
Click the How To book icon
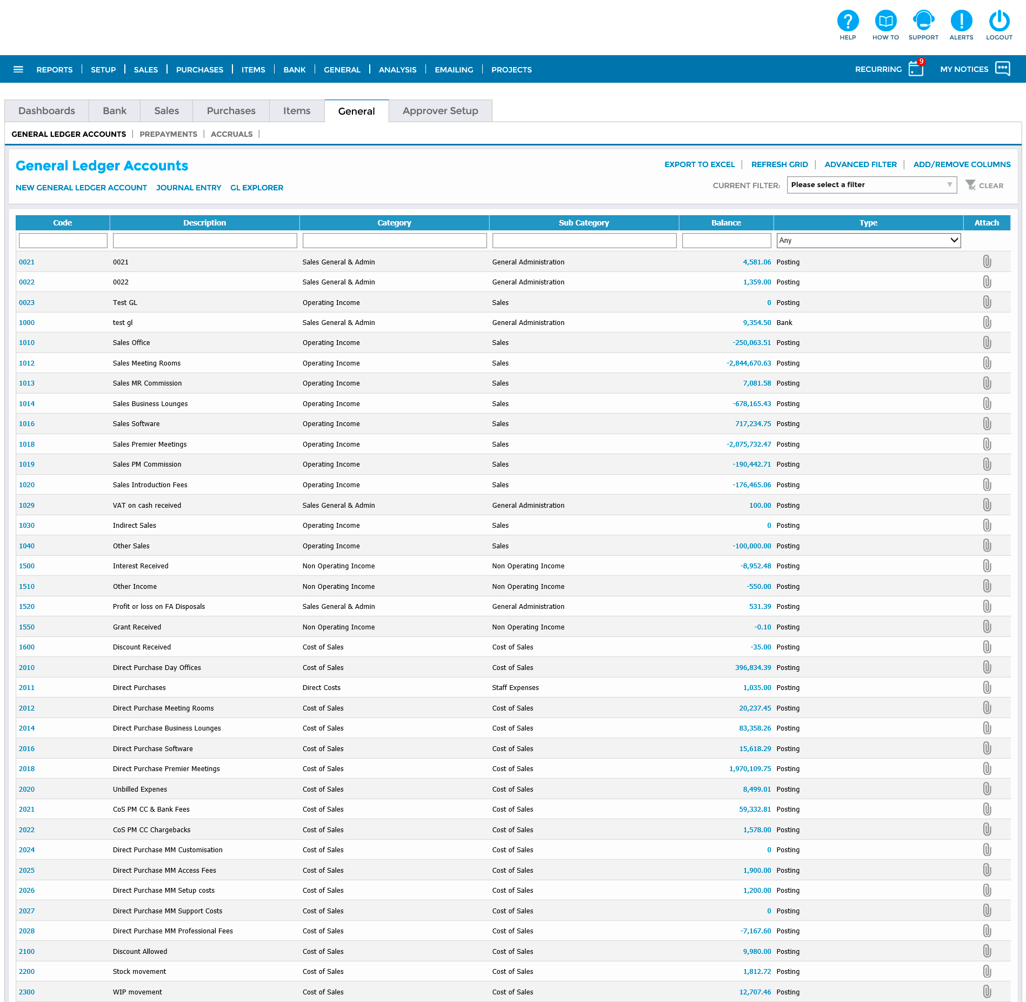885,21
